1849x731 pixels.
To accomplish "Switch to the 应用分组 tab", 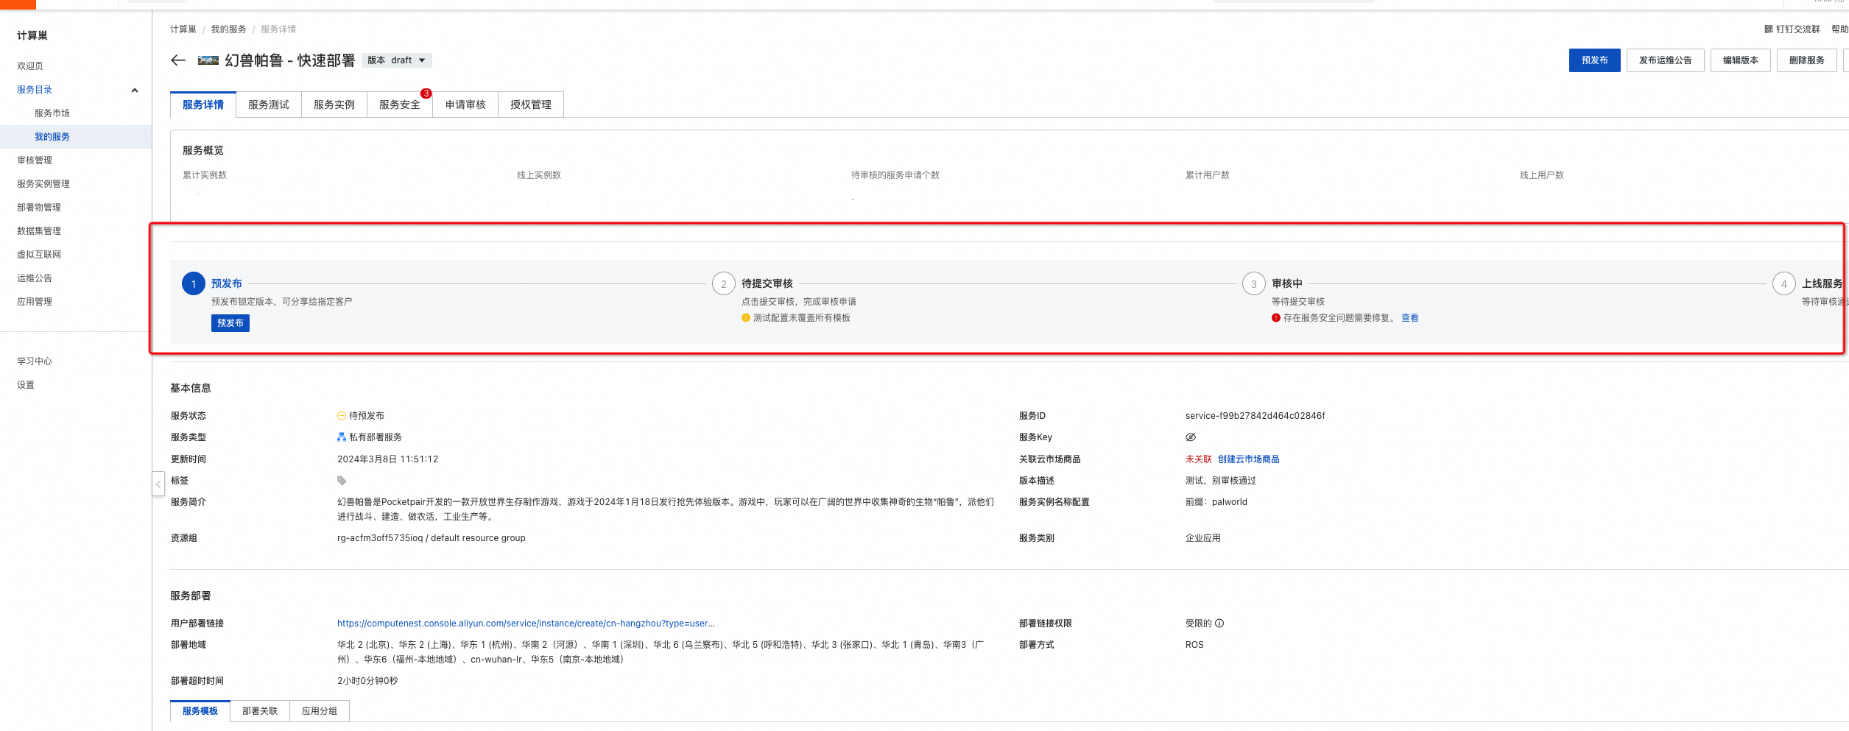I will point(320,711).
